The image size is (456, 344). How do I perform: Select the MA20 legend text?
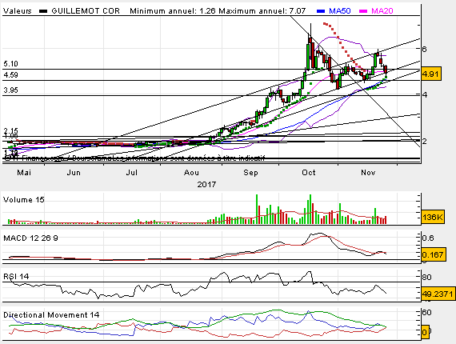click(x=382, y=11)
